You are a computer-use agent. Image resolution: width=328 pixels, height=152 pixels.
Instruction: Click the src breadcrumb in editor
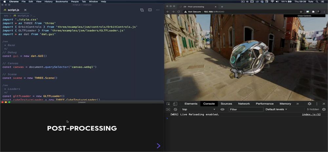point(6,16)
